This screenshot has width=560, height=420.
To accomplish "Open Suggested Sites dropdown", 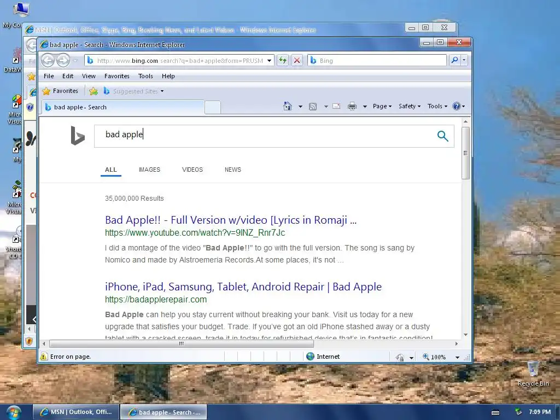I will pos(134,91).
